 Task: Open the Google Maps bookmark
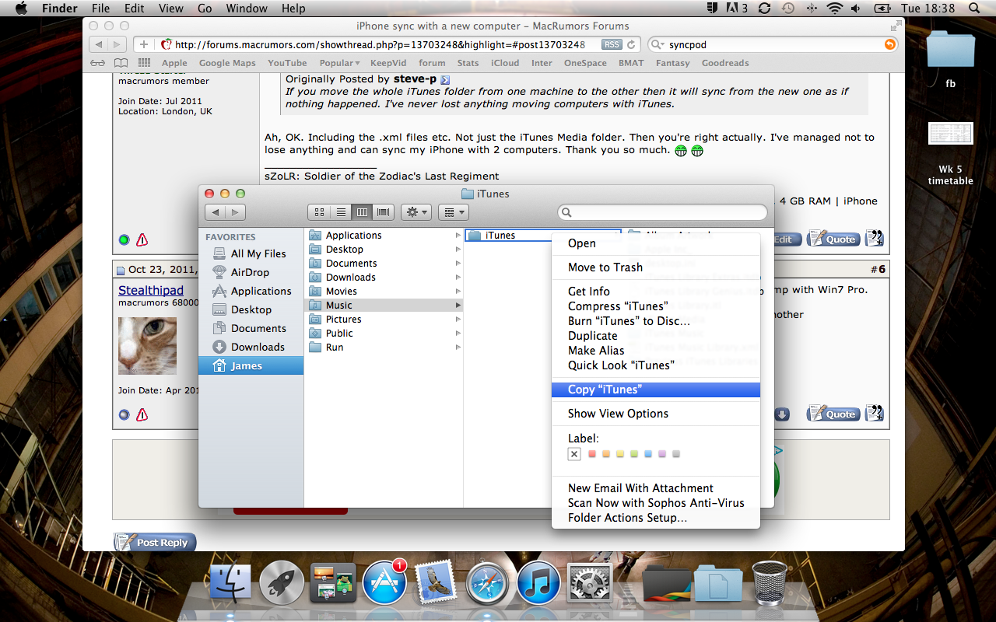tap(227, 63)
